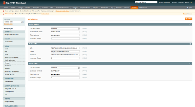Open the Aplicar em store dropdown
Image resolution: width=195 pixels, height=107 pixels.
tap(13, 22)
